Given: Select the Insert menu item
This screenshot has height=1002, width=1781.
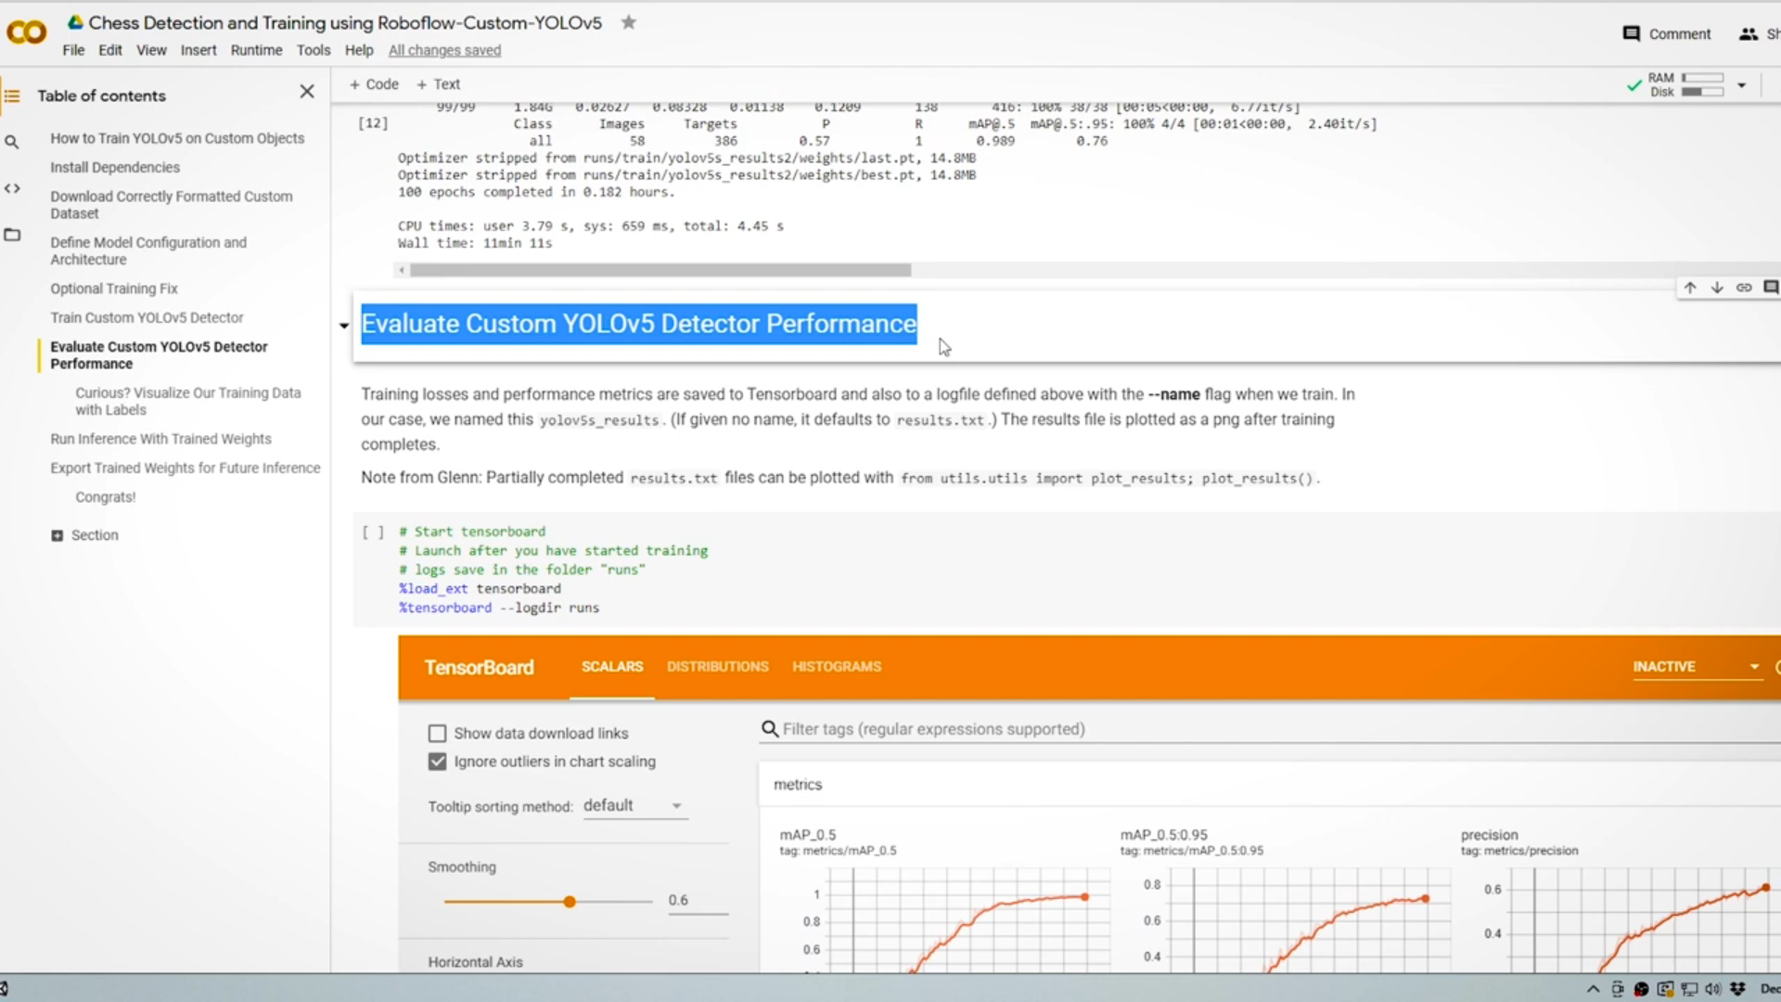Looking at the screenshot, I should pos(199,50).
